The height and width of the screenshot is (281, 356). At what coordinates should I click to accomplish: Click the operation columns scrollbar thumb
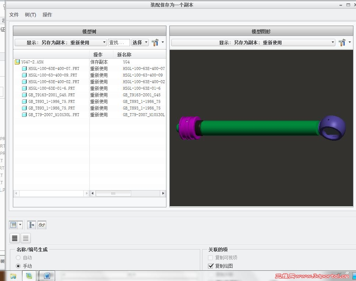(113, 193)
